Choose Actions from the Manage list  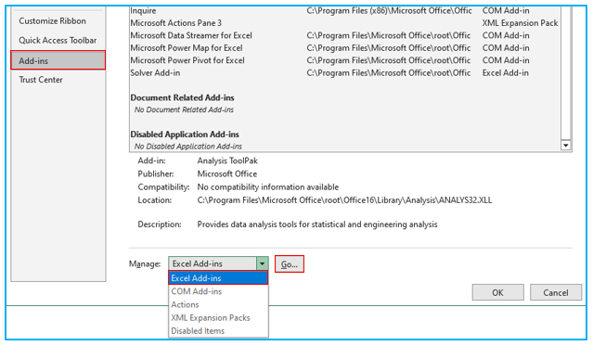(218, 304)
